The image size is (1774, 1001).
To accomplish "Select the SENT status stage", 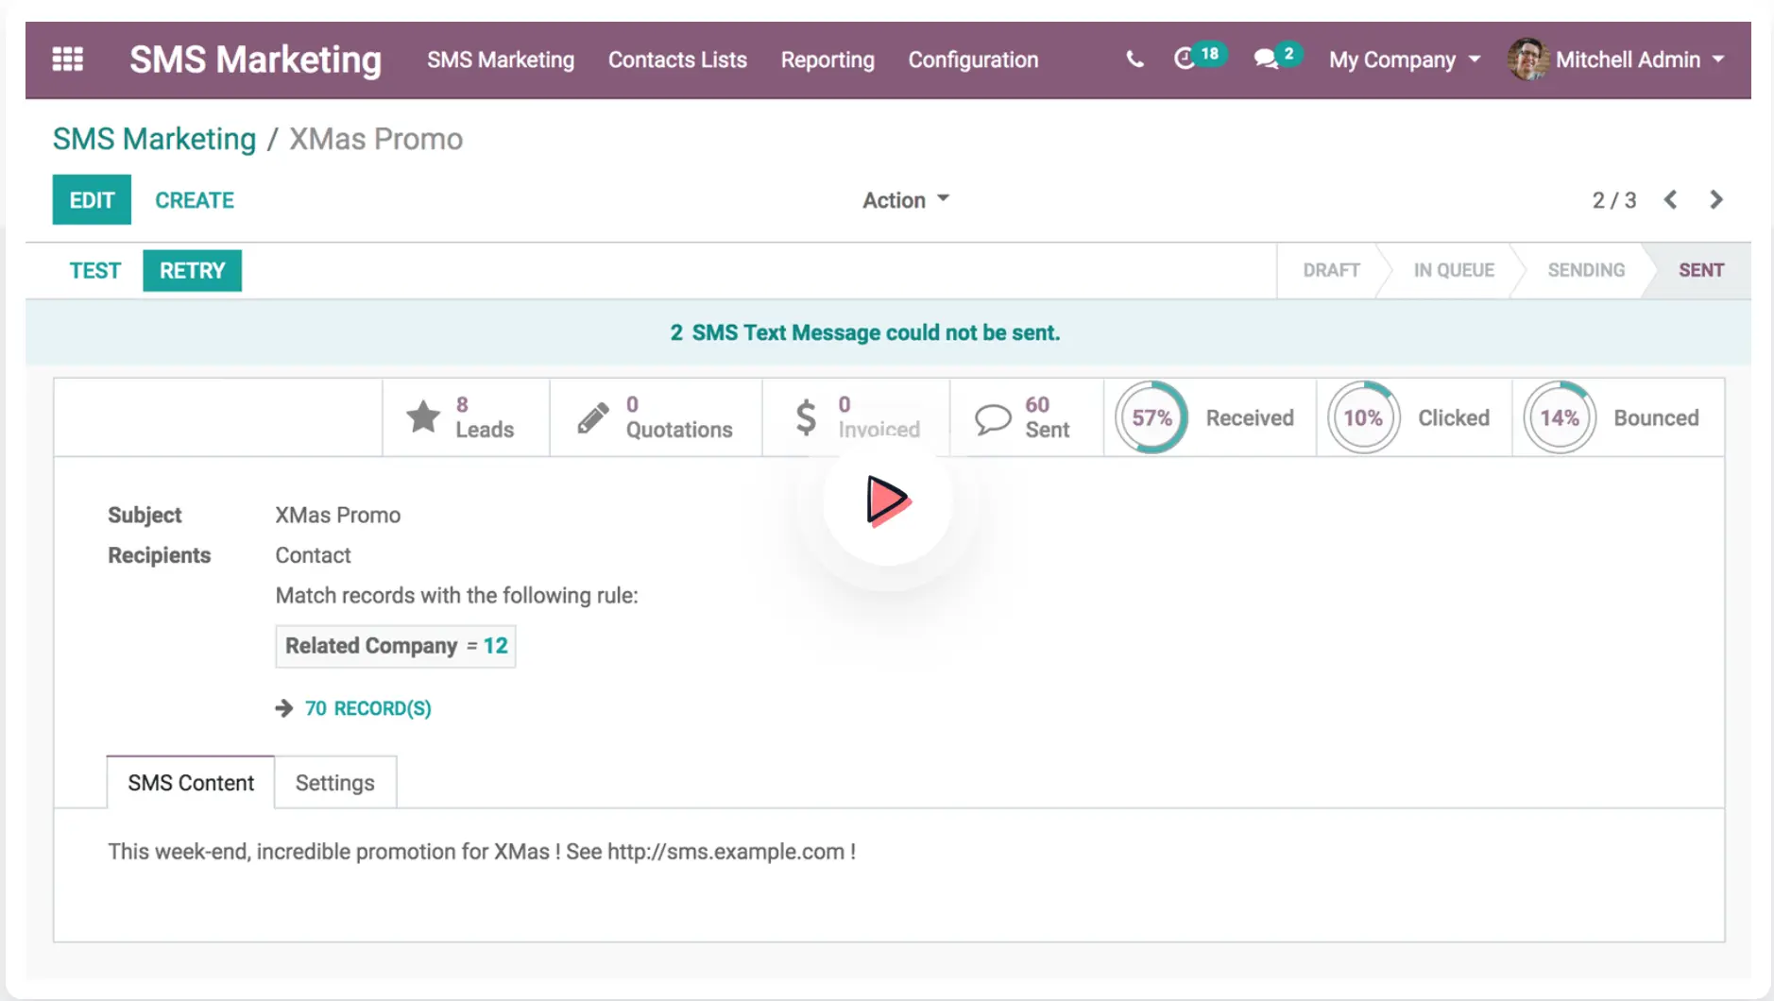I will tap(1701, 270).
